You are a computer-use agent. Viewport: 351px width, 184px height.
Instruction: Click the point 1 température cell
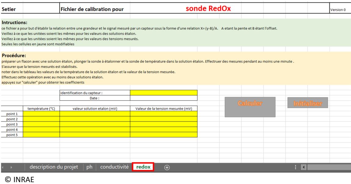41,114
